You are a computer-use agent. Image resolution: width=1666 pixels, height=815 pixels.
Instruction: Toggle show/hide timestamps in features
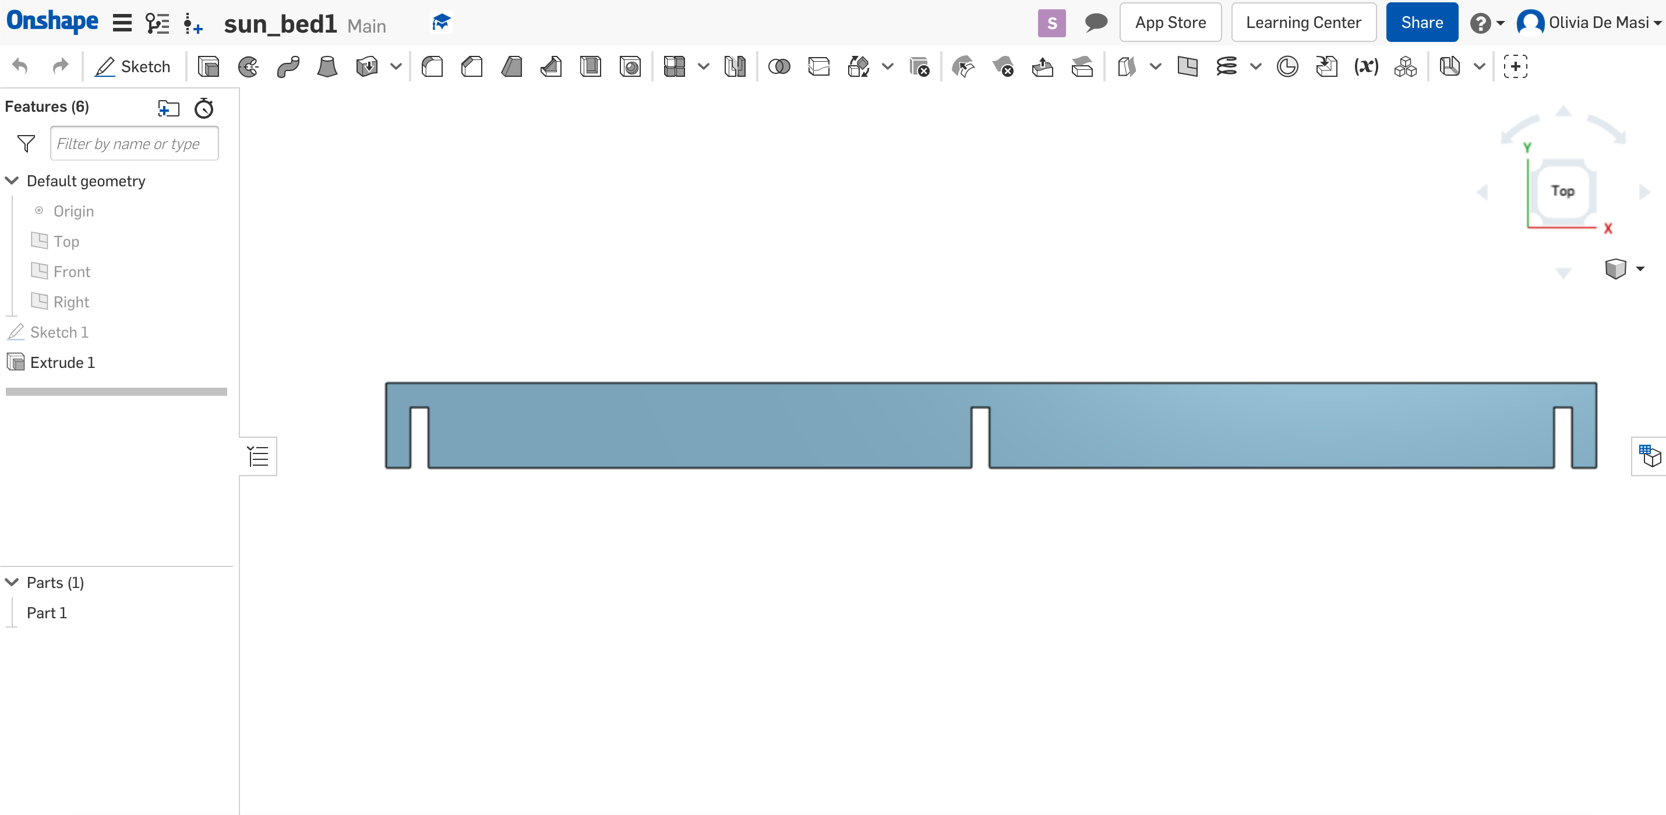point(204,106)
